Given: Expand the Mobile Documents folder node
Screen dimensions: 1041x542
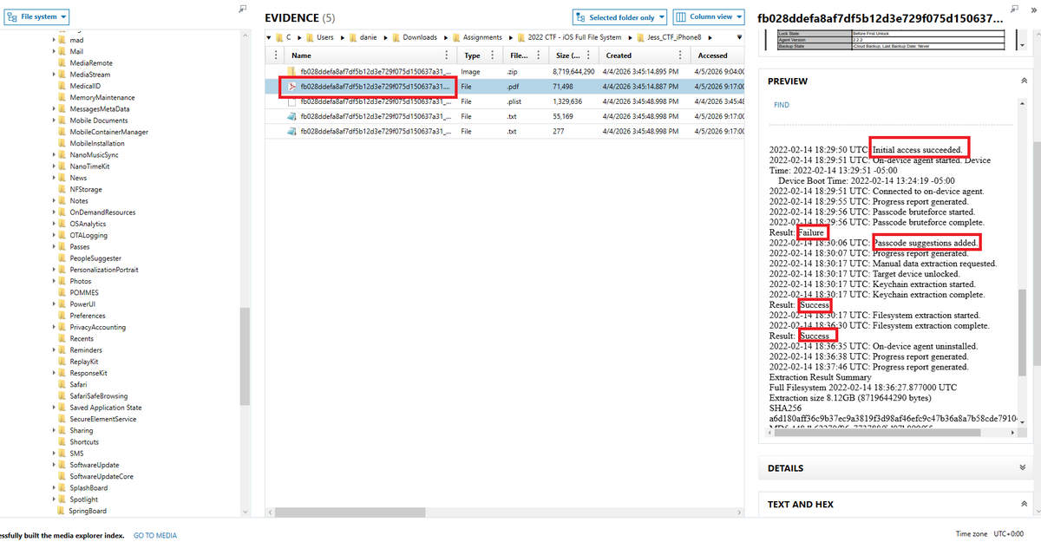Looking at the screenshot, I should [54, 121].
